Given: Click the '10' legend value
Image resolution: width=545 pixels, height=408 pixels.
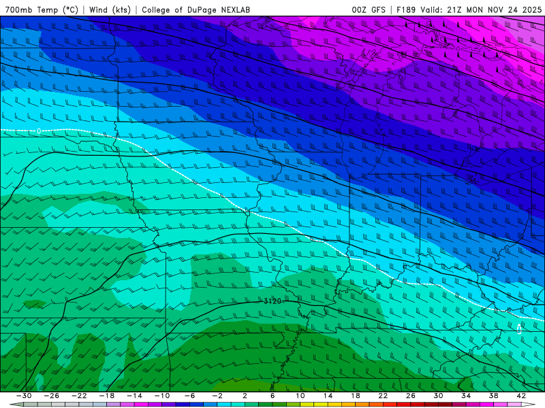Looking at the screenshot, I should click(x=300, y=396).
